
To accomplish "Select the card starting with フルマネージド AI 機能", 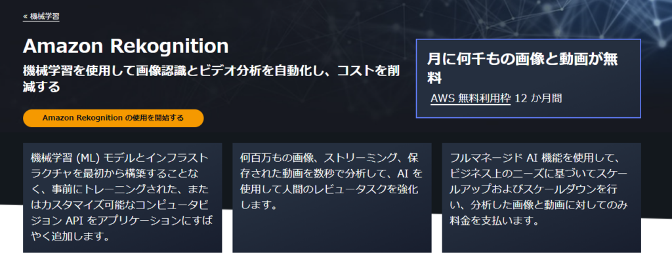I will (x=541, y=197).
